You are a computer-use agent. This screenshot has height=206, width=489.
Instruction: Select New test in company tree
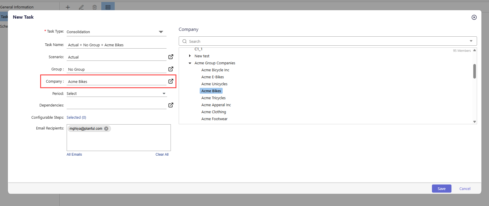coord(202,56)
